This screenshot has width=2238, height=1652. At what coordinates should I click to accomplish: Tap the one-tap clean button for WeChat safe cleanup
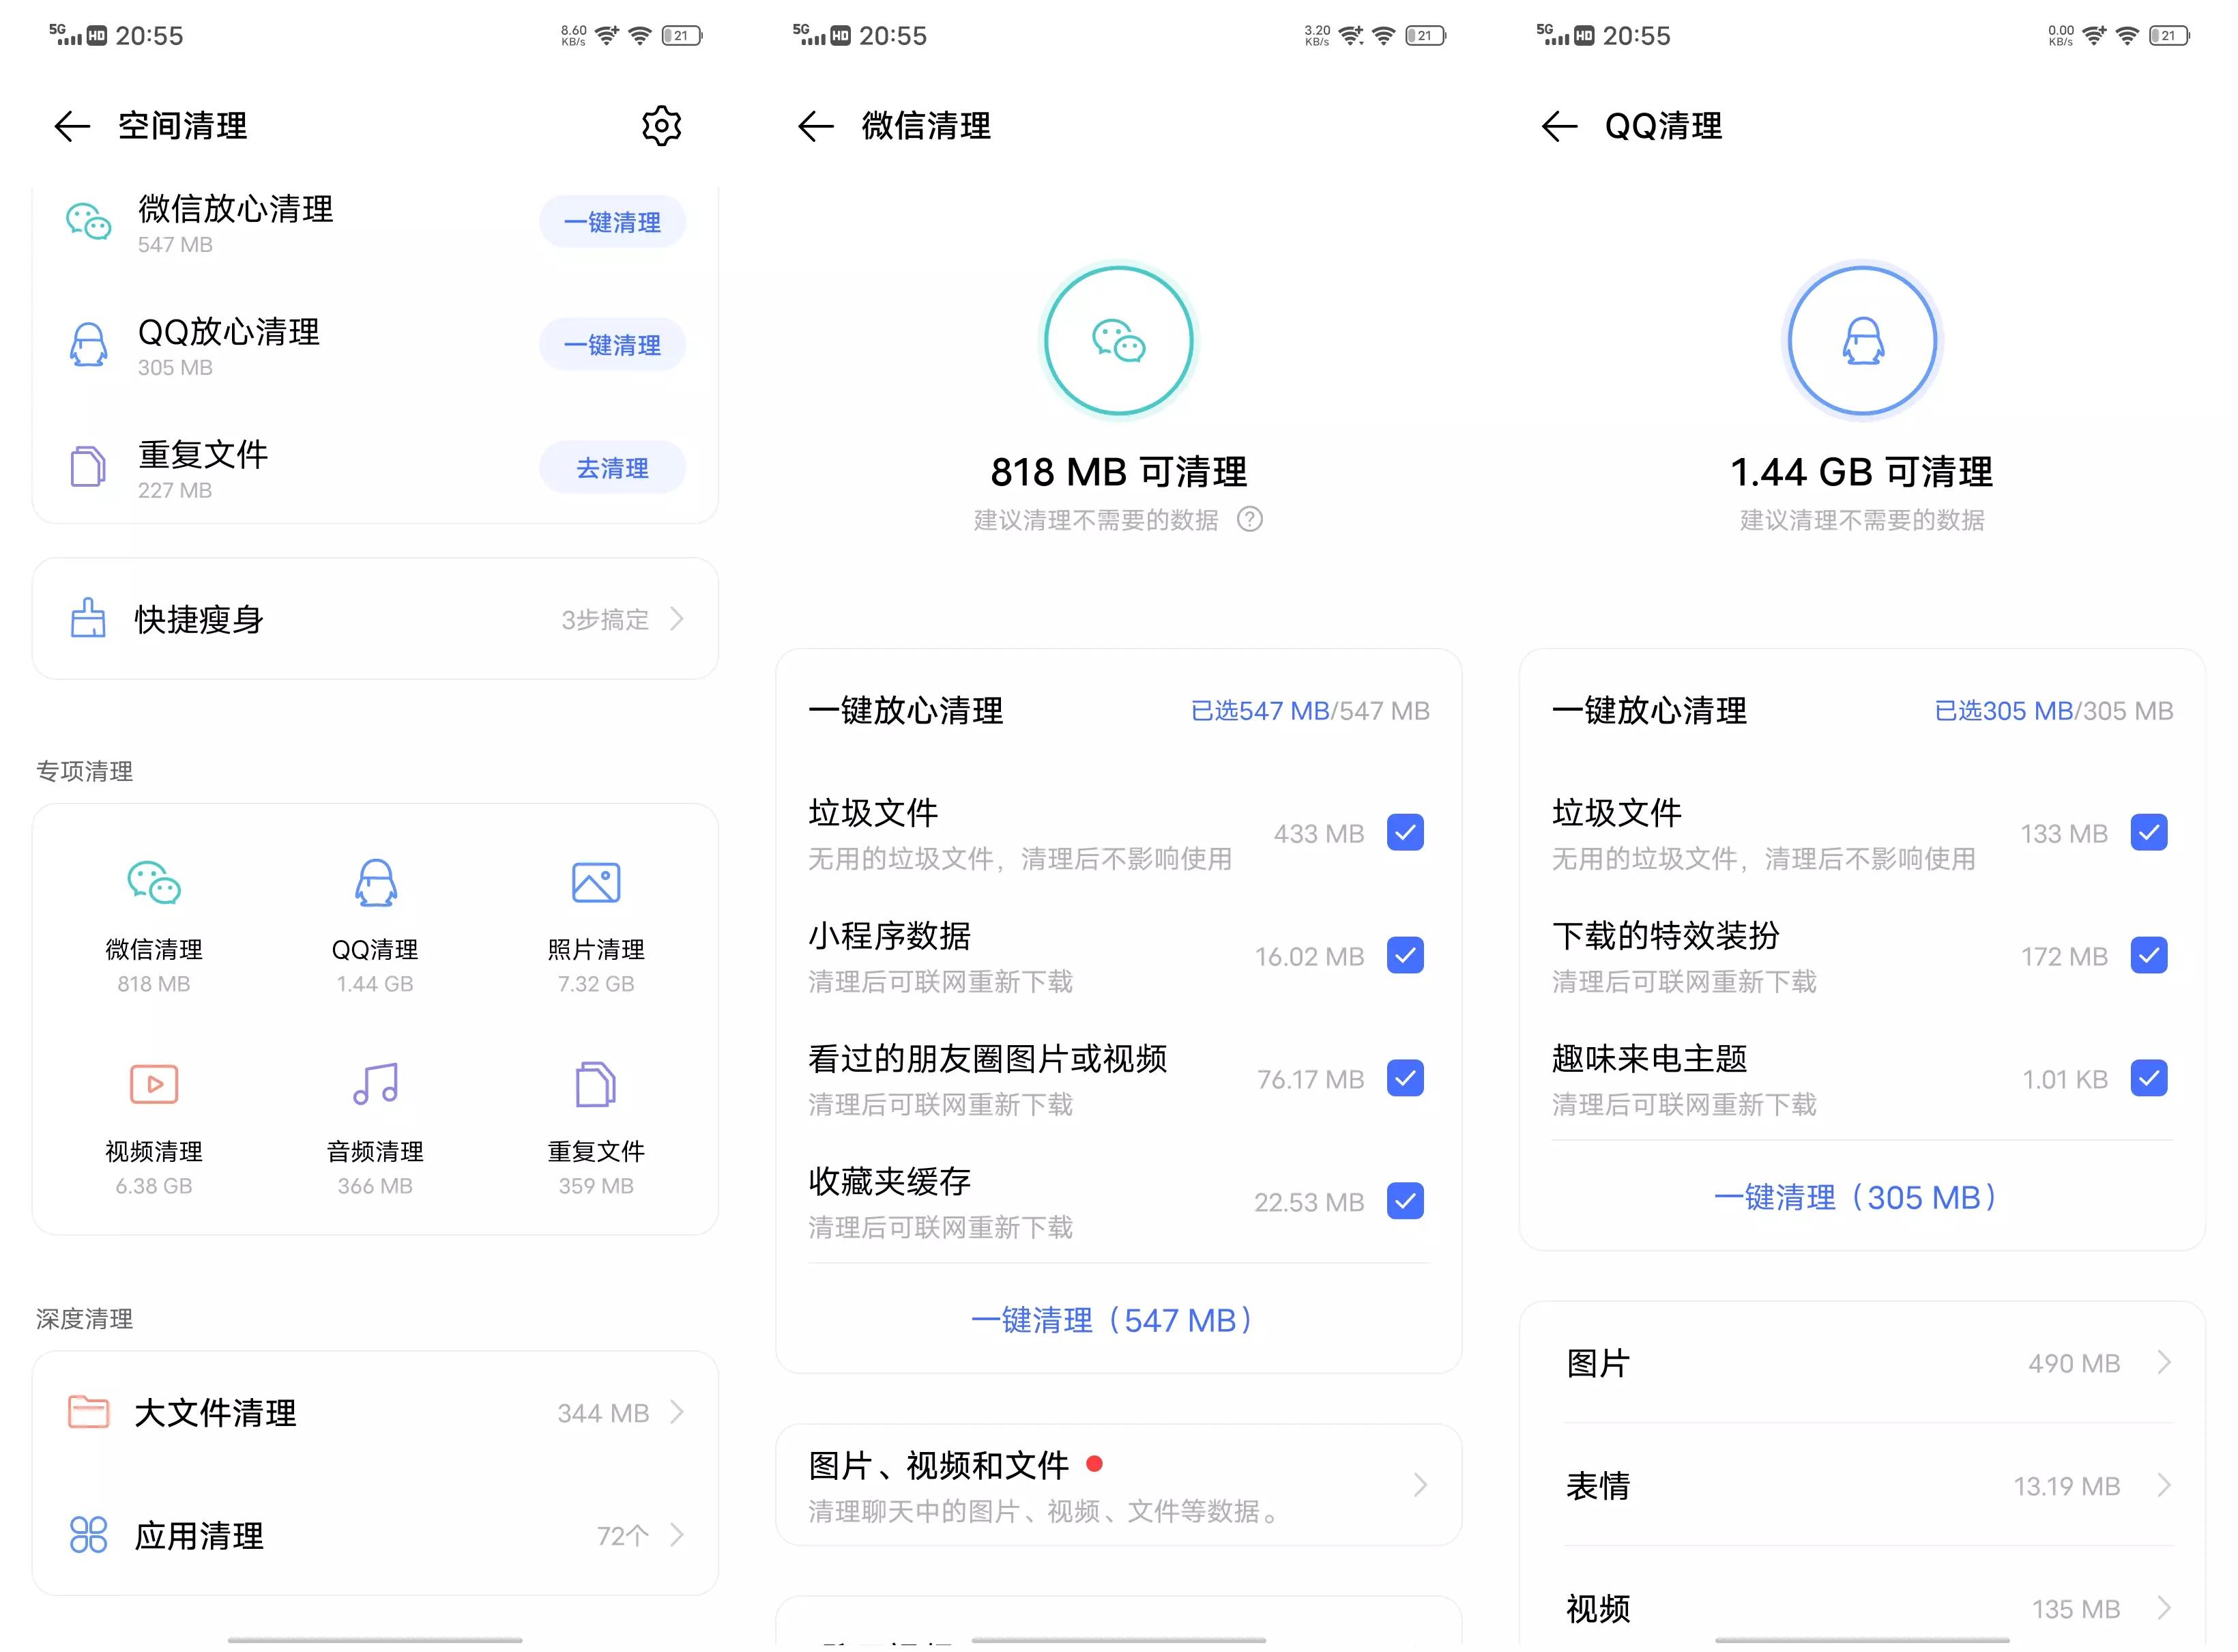612,222
